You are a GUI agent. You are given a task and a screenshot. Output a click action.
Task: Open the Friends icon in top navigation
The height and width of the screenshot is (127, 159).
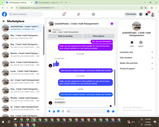click(x=79, y=14)
